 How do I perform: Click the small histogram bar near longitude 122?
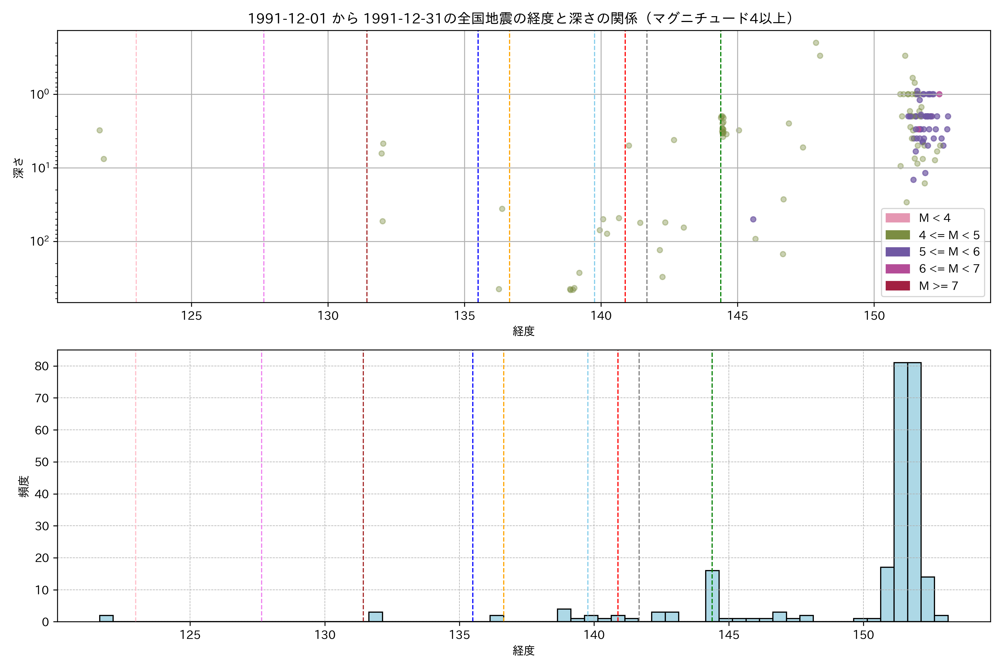[x=106, y=618]
